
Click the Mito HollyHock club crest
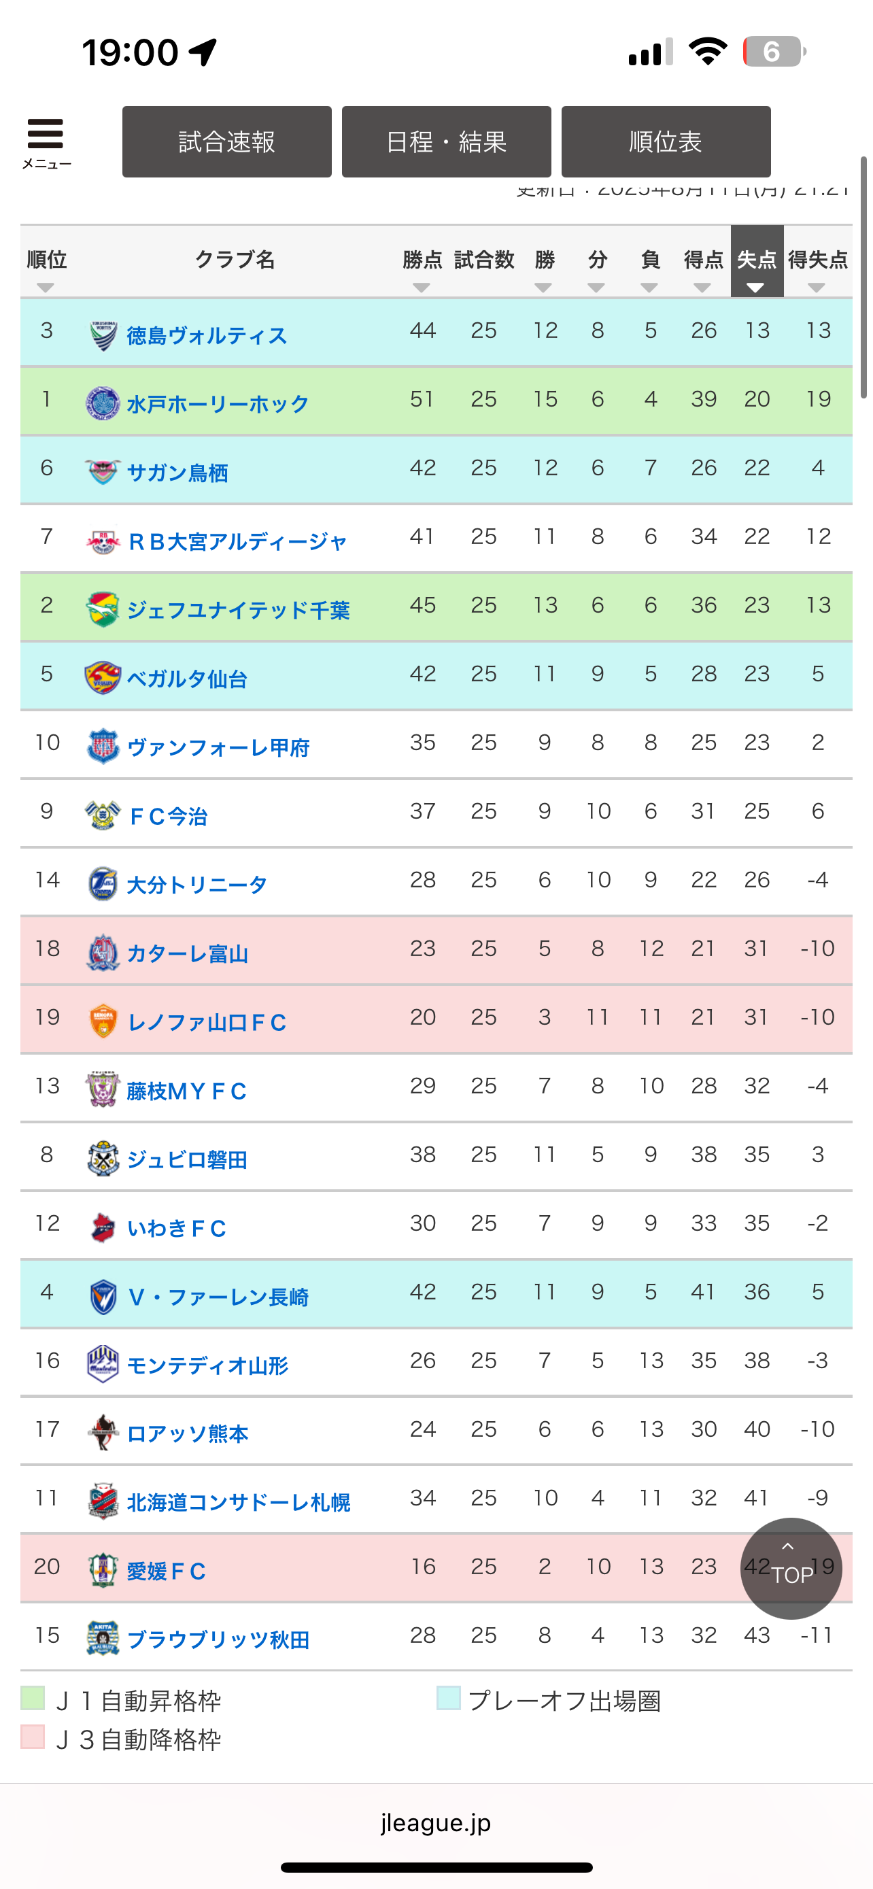coord(103,403)
